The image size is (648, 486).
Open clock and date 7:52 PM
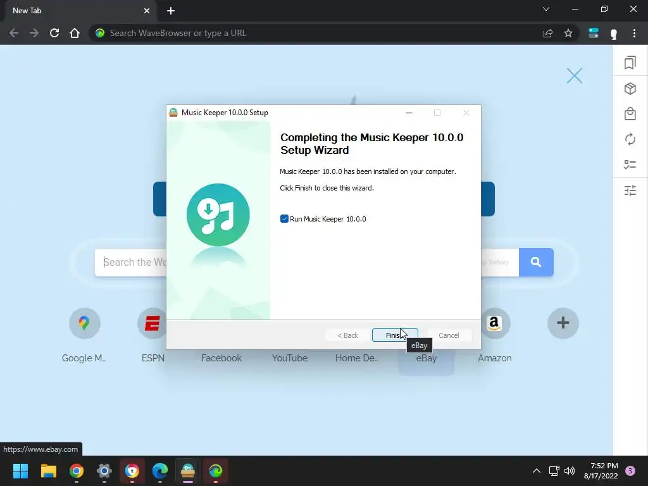(601, 471)
